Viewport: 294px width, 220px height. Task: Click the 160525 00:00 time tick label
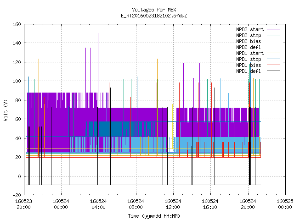point(285,204)
